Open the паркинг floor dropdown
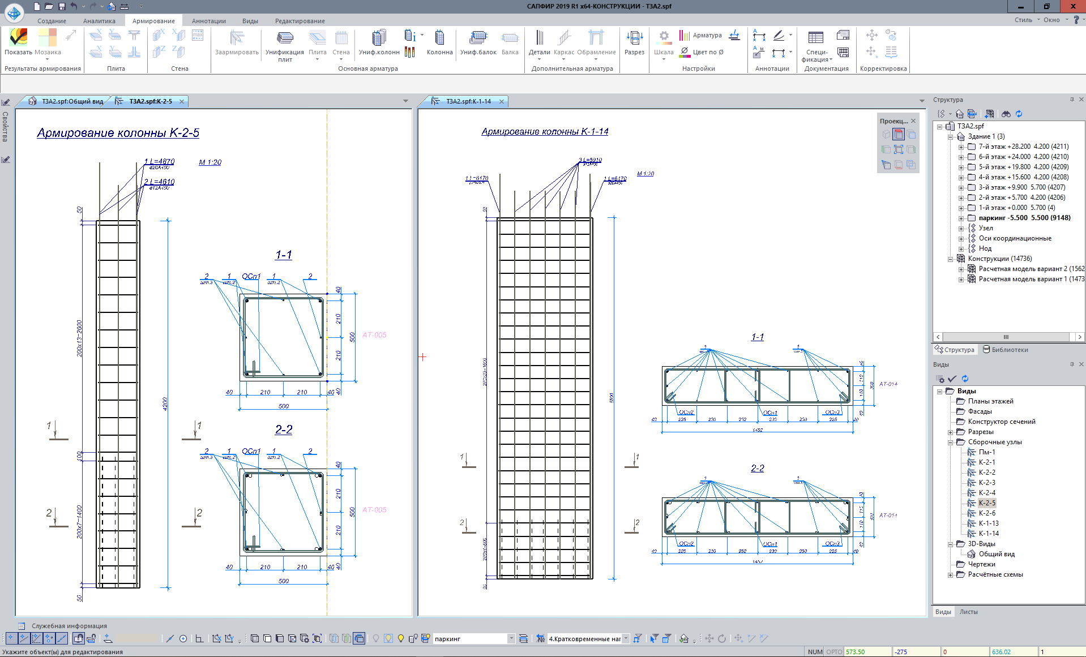The height and width of the screenshot is (657, 1086). [x=511, y=638]
